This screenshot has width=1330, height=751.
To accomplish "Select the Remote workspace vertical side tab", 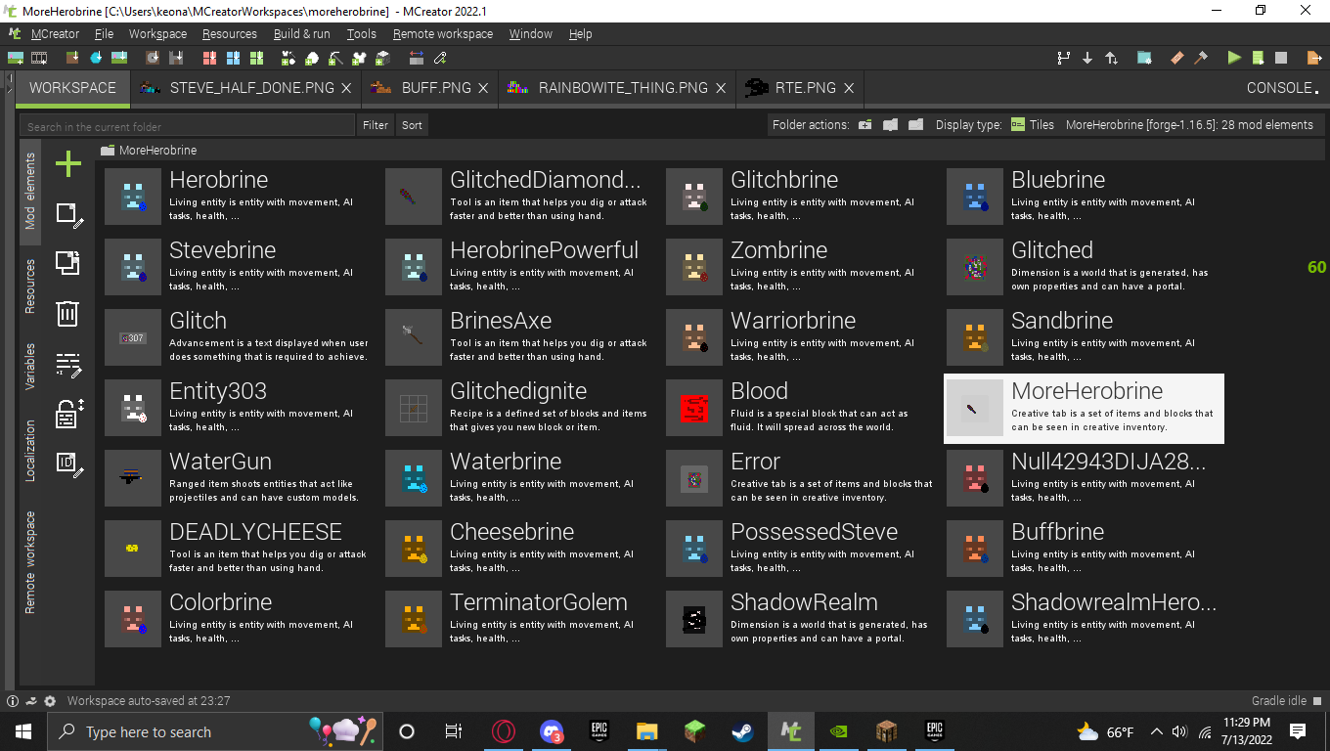I will pyautogui.click(x=30, y=562).
